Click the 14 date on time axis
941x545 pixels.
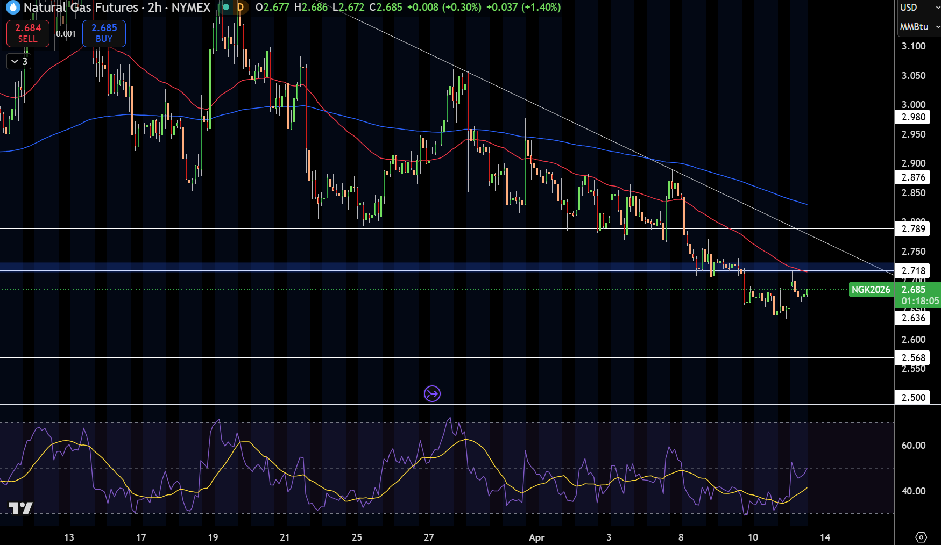coord(825,537)
